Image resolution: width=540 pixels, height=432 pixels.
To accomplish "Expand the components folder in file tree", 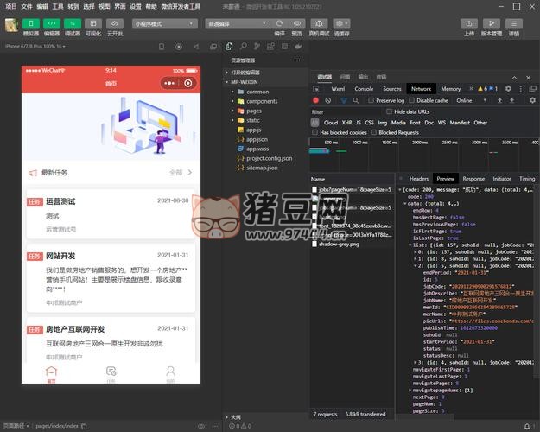I will [261, 101].
